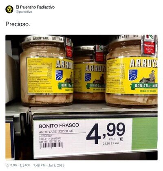Click the middle Arroyabe jar in the photo
The height and width of the screenshot is (171, 163).
pyautogui.click(x=89, y=74)
